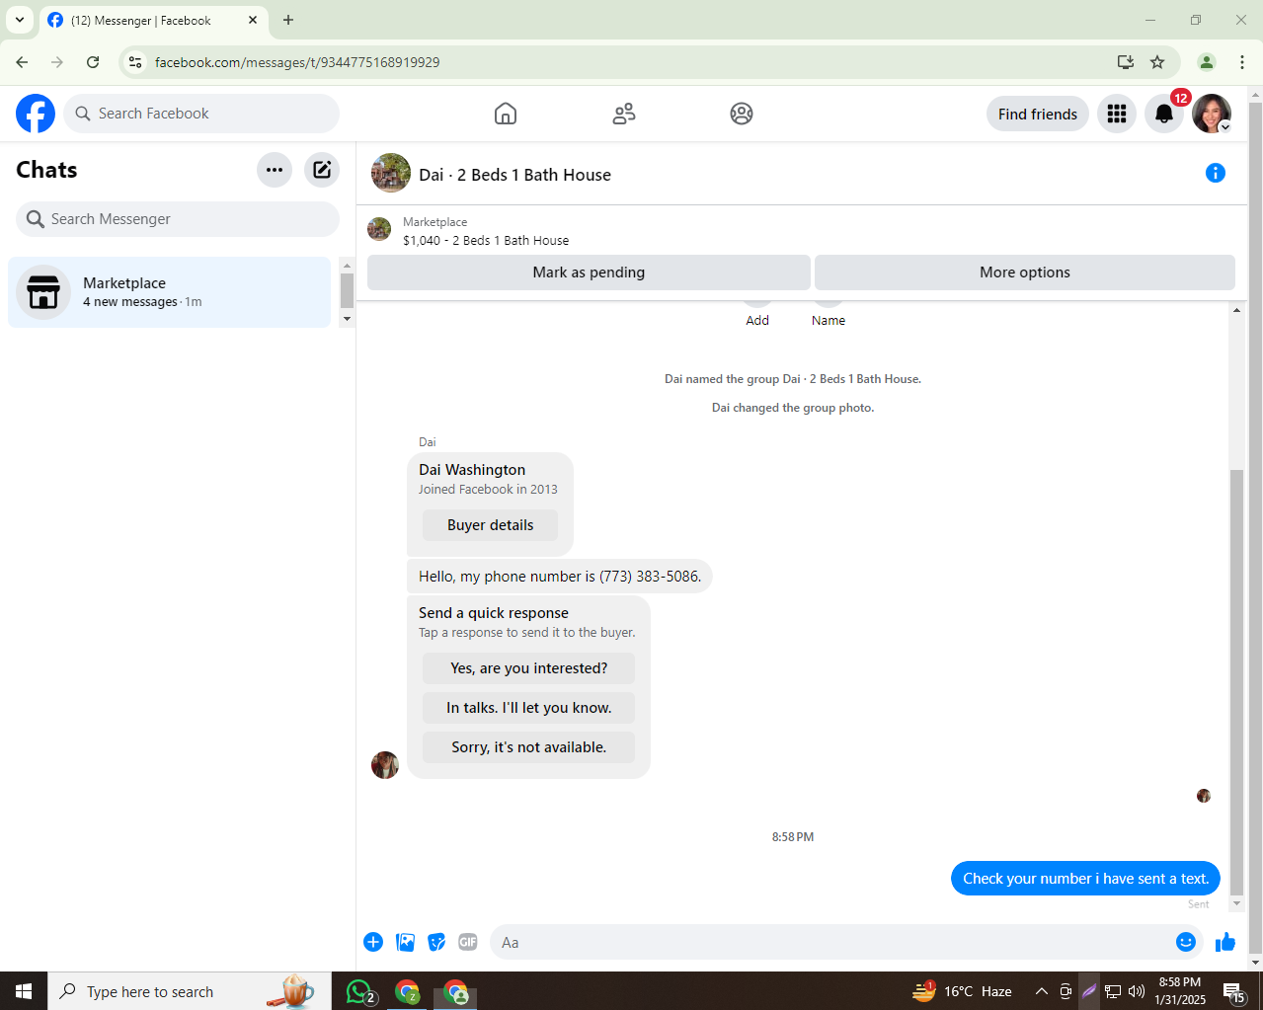The image size is (1263, 1010).
Task: Show hidden system tray icons chevron
Action: point(1041,991)
